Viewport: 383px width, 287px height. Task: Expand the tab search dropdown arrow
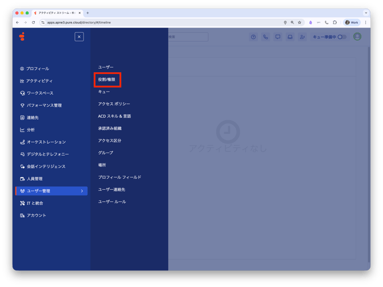pyautogui.click(x=366, y=13)
